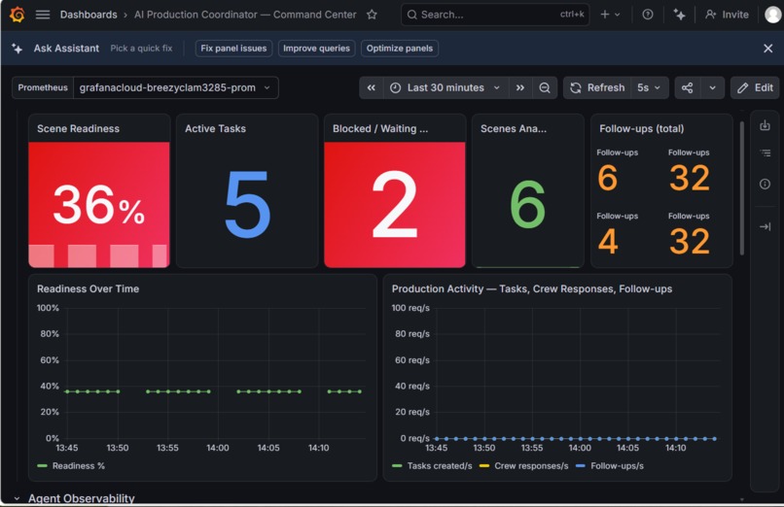The image size is (784, 507).
Task: Open the outline list sidebar icon
Action: [x=765, y=153]
